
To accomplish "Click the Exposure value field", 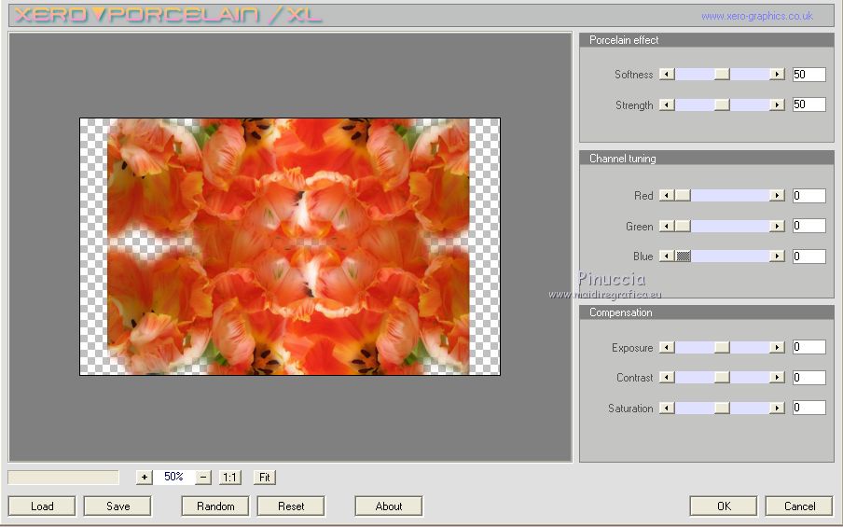I will coord(809,347).
